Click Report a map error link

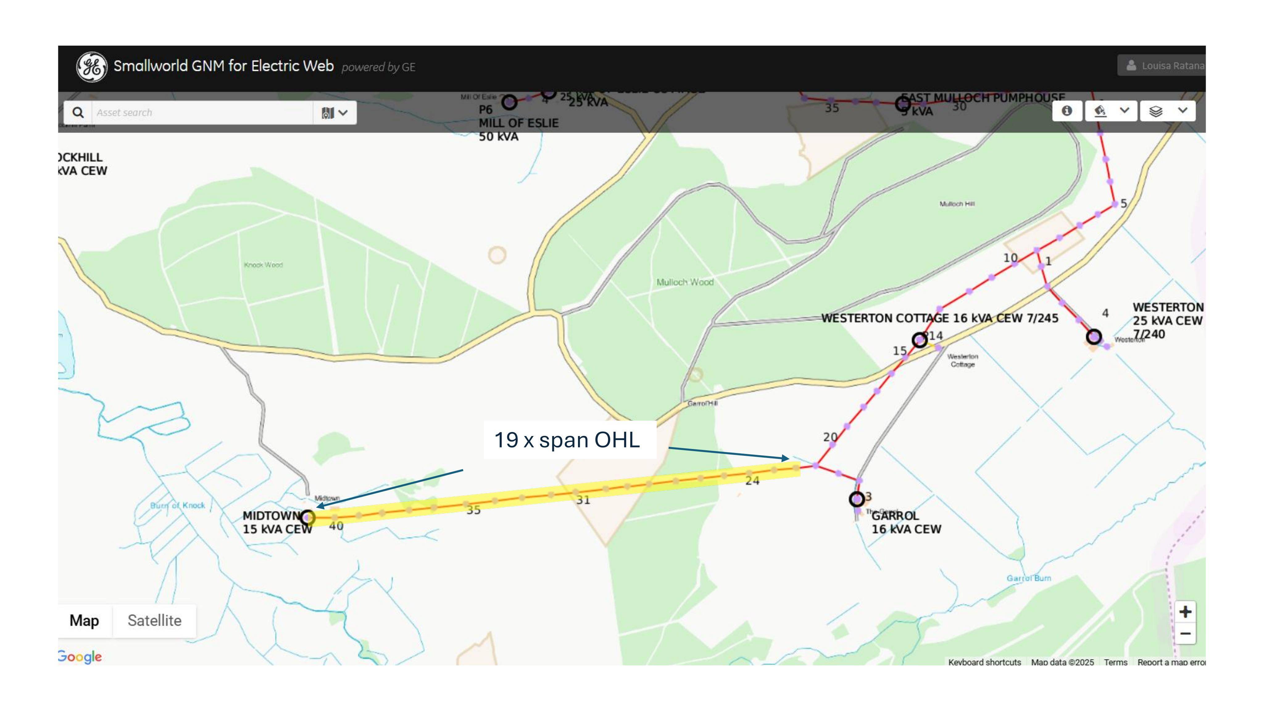pos(1171,662)
